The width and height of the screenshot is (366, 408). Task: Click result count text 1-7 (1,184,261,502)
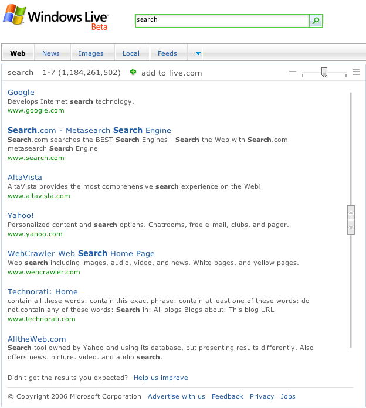pos(82,72)
